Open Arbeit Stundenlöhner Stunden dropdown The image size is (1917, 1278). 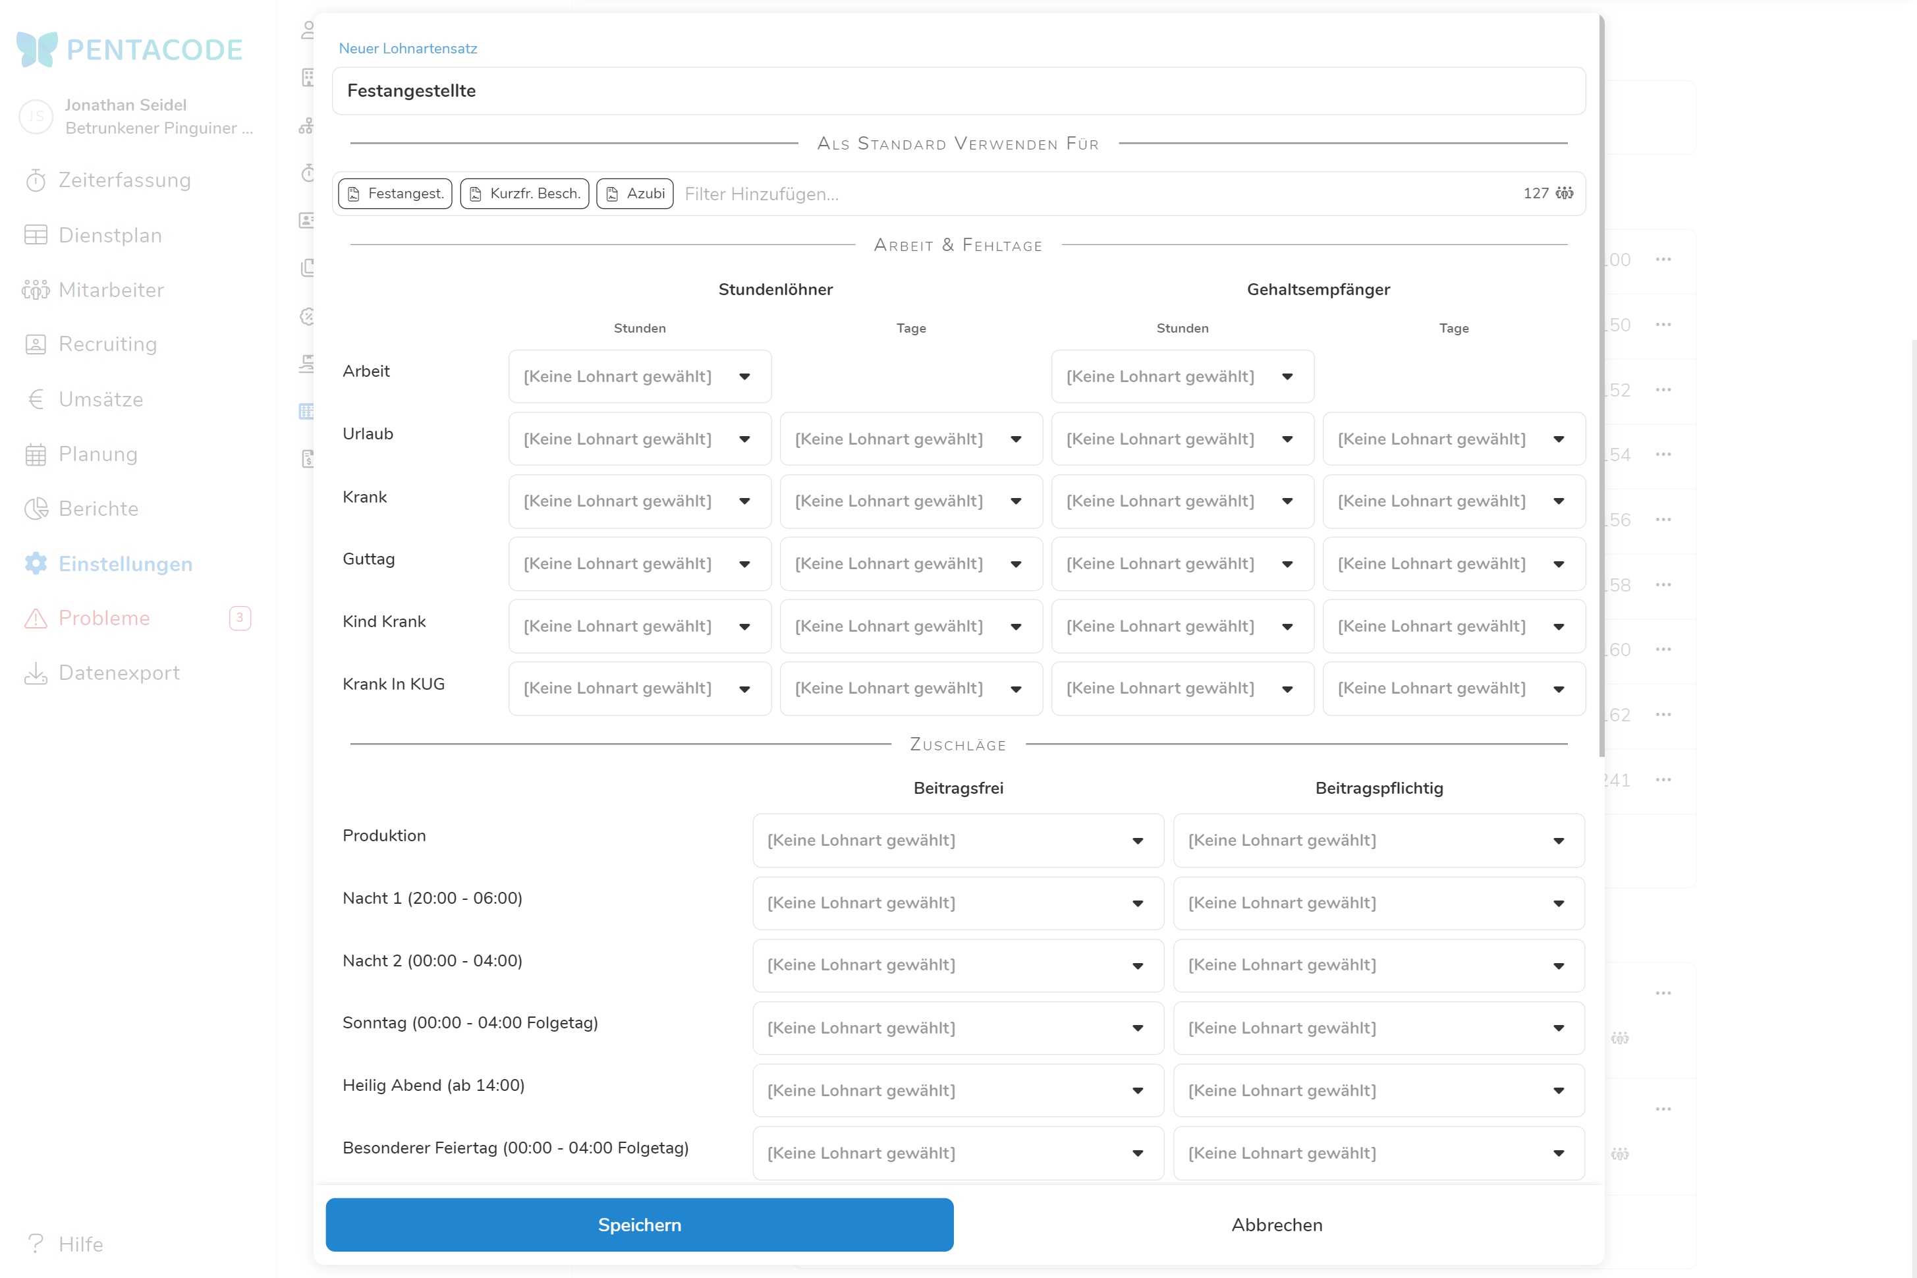(640, 377)
